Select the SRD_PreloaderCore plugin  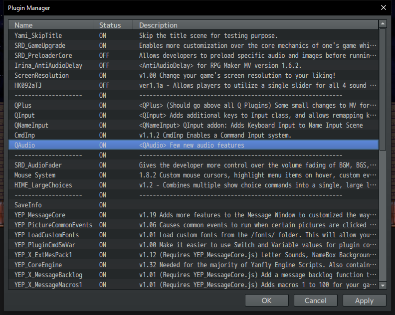click(x=193, y=55)
